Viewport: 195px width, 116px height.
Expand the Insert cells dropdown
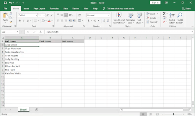[x=158, y=14]
